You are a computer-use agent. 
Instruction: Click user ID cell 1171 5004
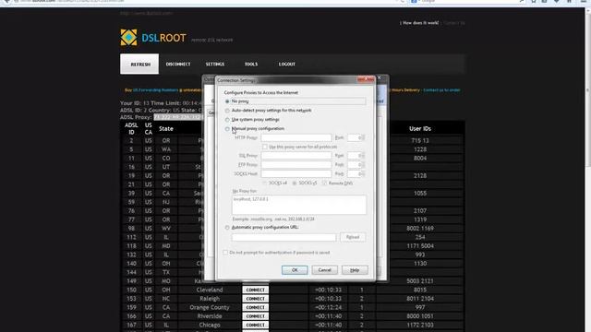coord(420,246)
